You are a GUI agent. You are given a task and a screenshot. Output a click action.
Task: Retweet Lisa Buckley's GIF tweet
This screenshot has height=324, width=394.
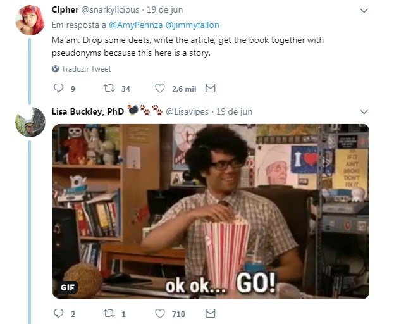pos(109,313)
